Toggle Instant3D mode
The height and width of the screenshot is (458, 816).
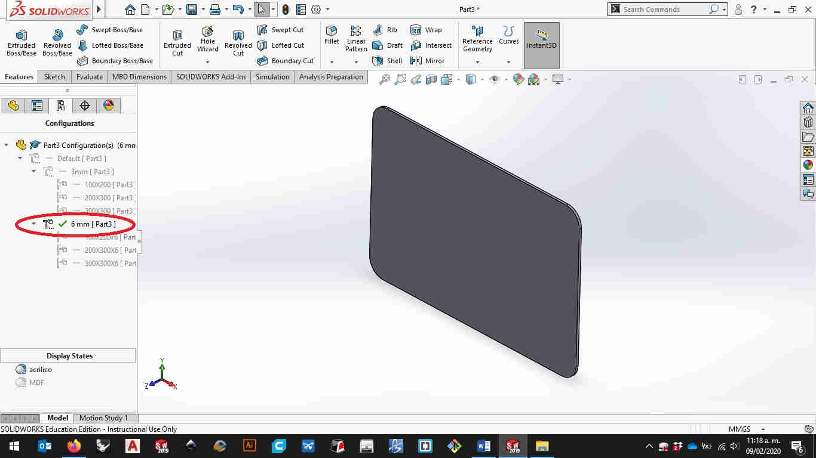point(542,45)
